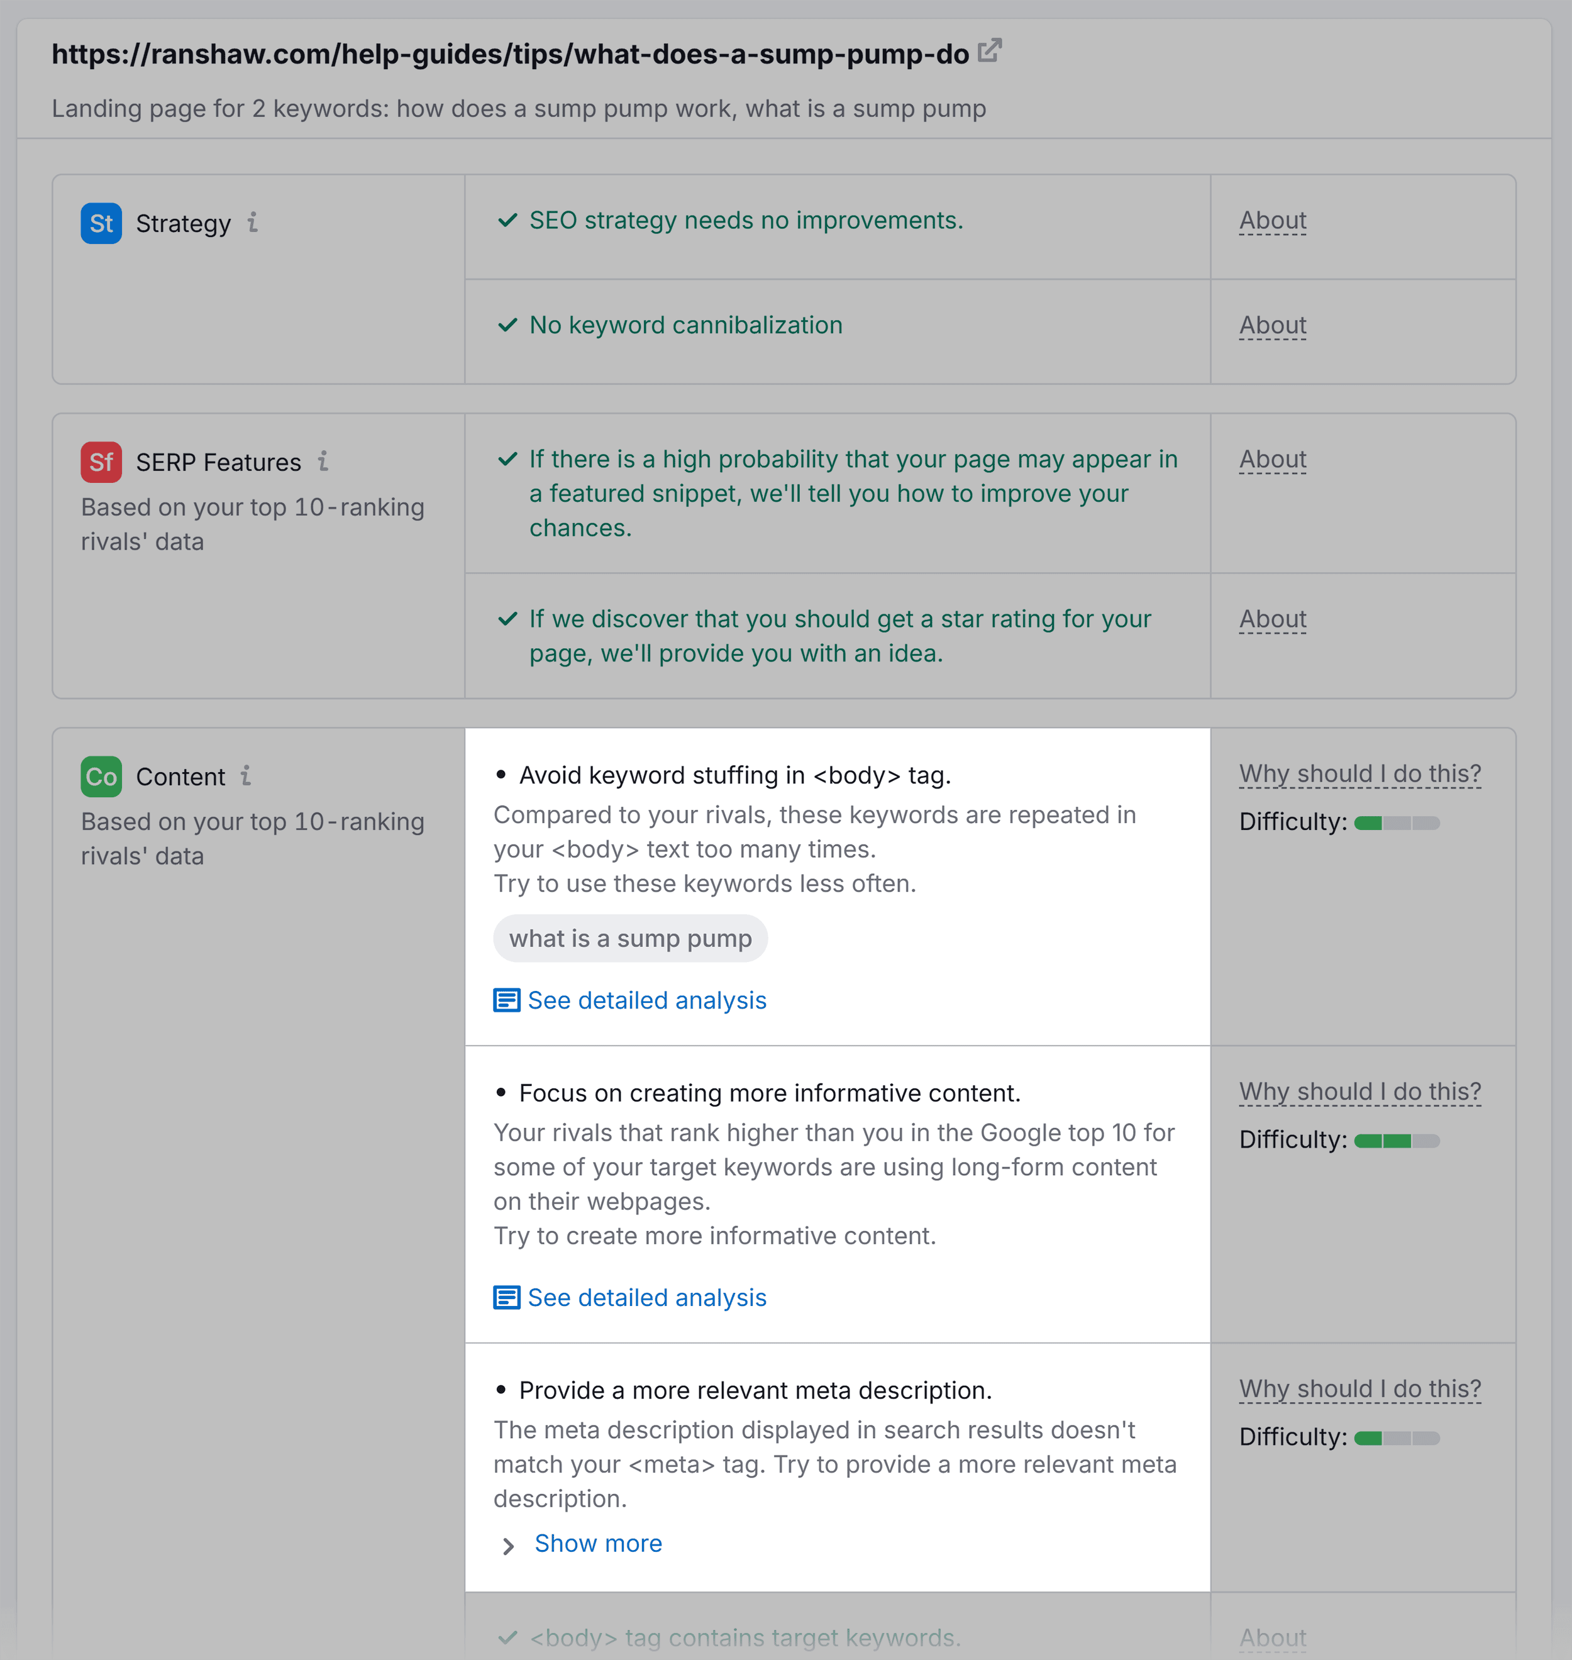Click the red Sf SERP Features badge
The image size is (1572, 1660).
coord(101,462)
